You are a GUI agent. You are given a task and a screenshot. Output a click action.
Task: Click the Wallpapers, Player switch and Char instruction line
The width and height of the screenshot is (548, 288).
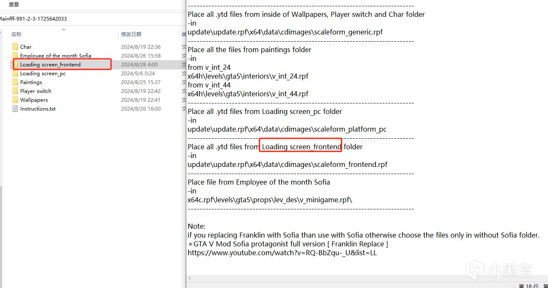point(306,14)
